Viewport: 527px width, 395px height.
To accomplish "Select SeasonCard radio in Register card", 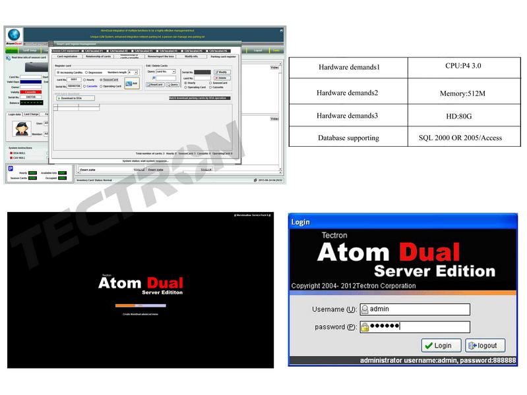I will pyautogui.click(x=101, y=80).
